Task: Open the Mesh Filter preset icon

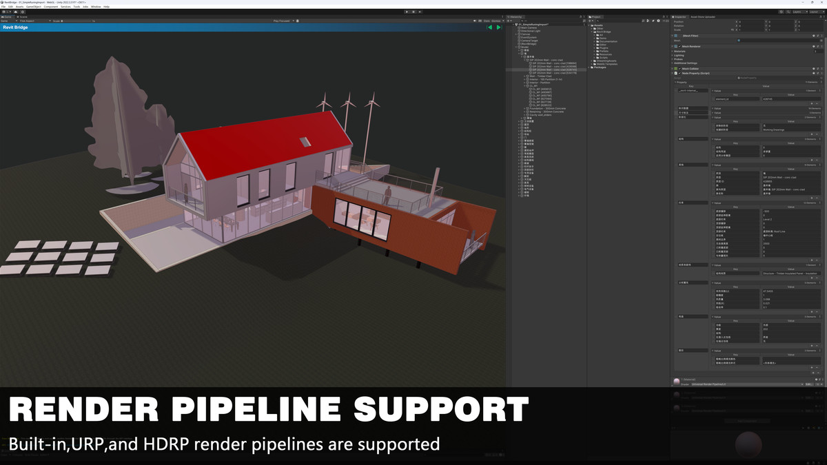Action: [817, 35]
